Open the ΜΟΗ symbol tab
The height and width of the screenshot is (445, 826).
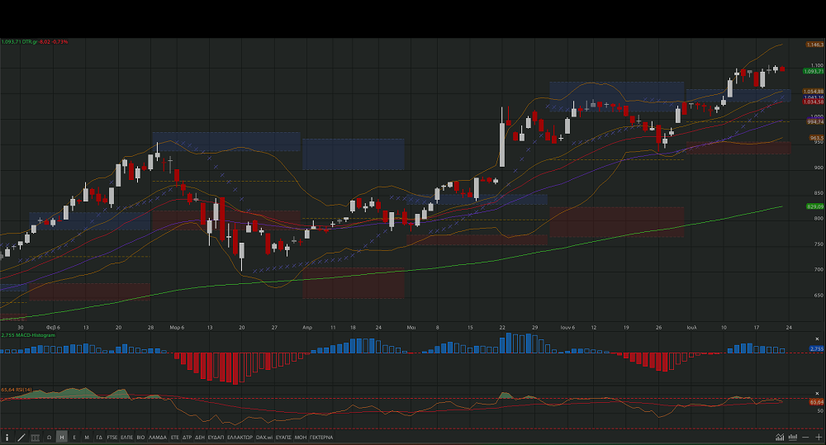click(301, 437)
